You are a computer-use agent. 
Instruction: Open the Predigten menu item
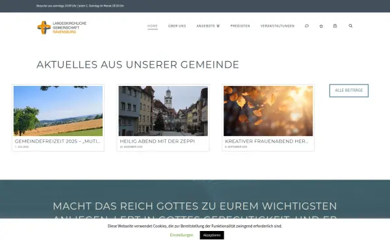(240, 26)
